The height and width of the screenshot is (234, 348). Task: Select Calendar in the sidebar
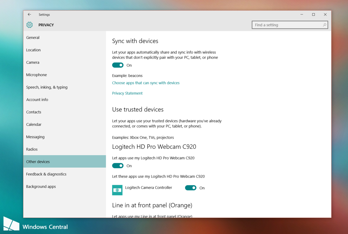(65, 124)
